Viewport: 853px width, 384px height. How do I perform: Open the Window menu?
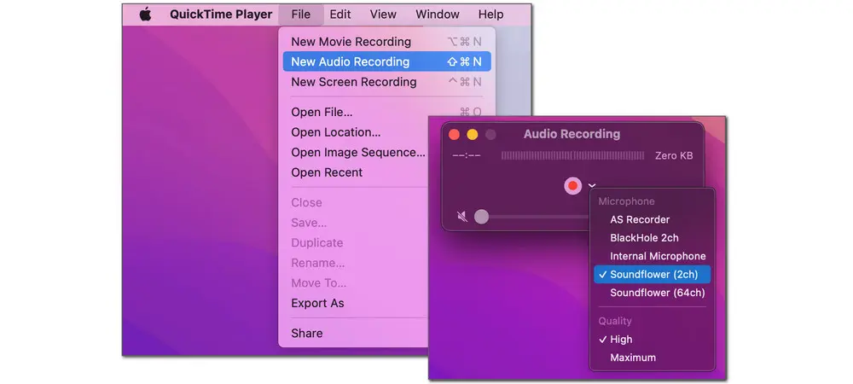pyautogui.click(x=438, y=15)
